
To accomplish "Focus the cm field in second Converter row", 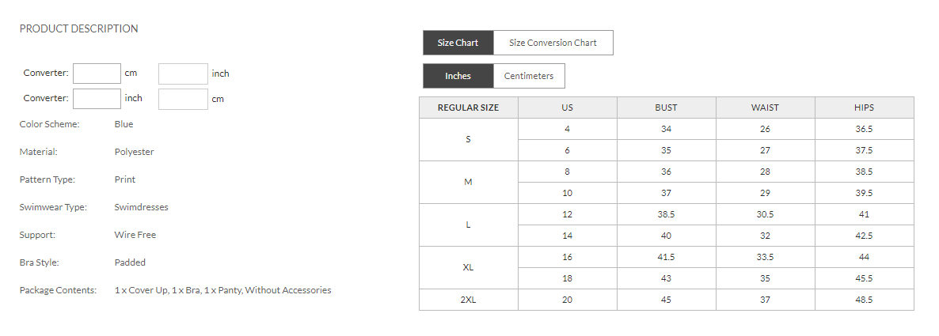I will (183, 99).
